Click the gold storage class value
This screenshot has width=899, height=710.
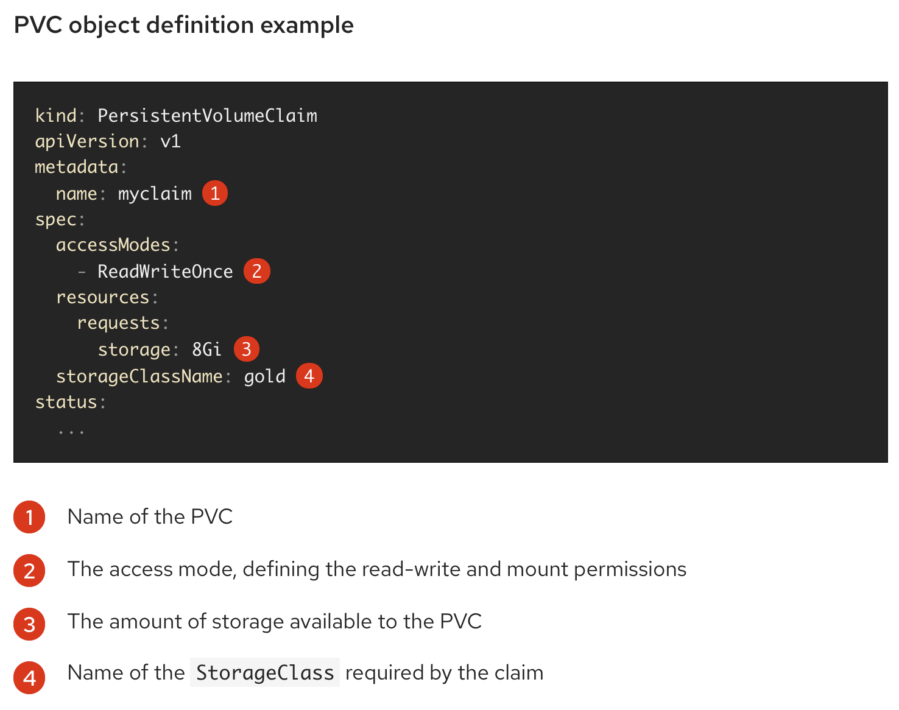[265, 376]
